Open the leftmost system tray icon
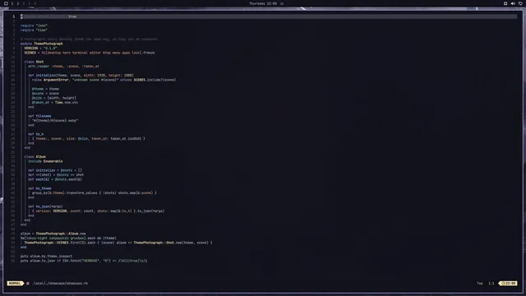The image size is (526, 296). pos(505,3)
